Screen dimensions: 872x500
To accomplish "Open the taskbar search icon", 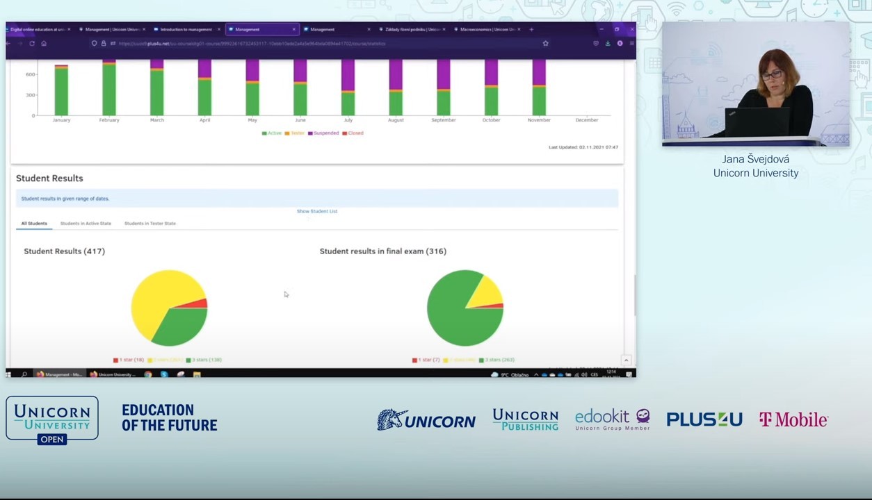I will click(24, 374).
